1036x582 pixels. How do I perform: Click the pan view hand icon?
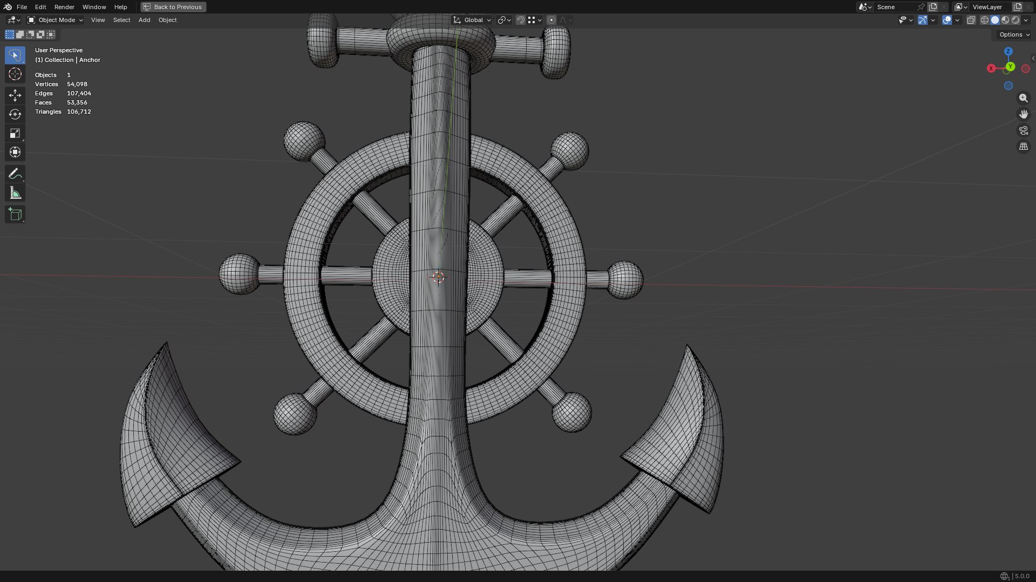click(1023, 114)
